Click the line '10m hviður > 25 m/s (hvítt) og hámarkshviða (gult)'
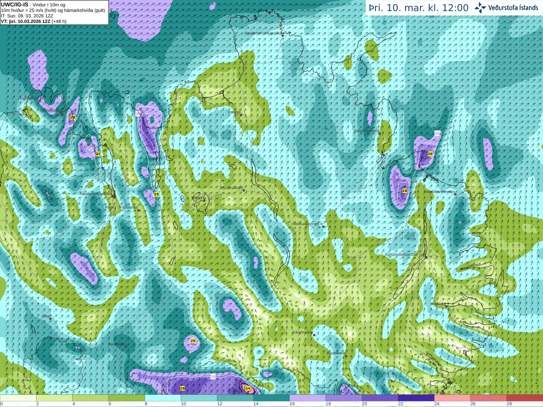This screenshot has width=543, height=407. coord(53,10)
